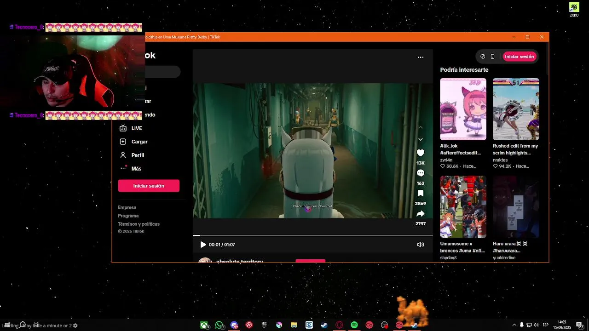Click the microphone tray icon
The height and width of the screenshot is (331, 589).
[521, 325]
